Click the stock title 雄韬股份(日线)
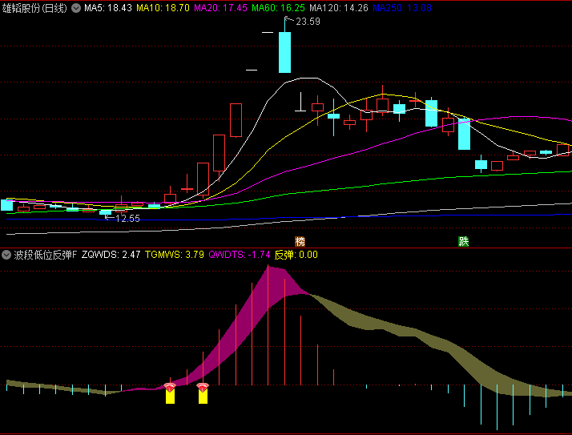 click(34, 8)
